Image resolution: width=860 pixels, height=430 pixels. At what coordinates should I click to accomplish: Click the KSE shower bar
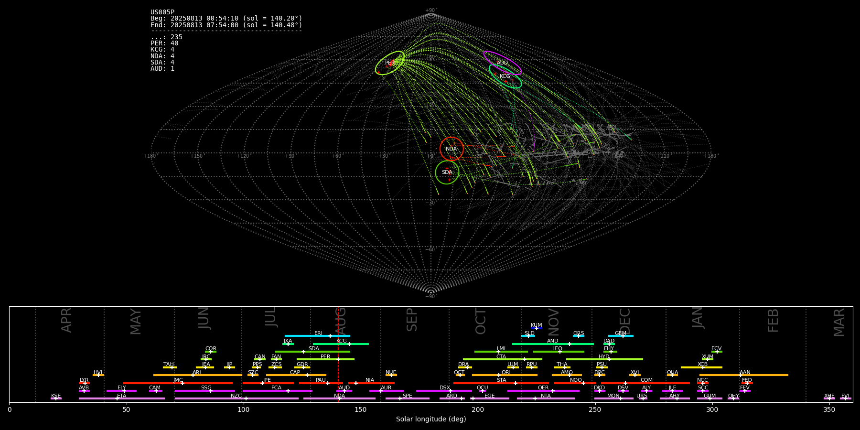56,398
